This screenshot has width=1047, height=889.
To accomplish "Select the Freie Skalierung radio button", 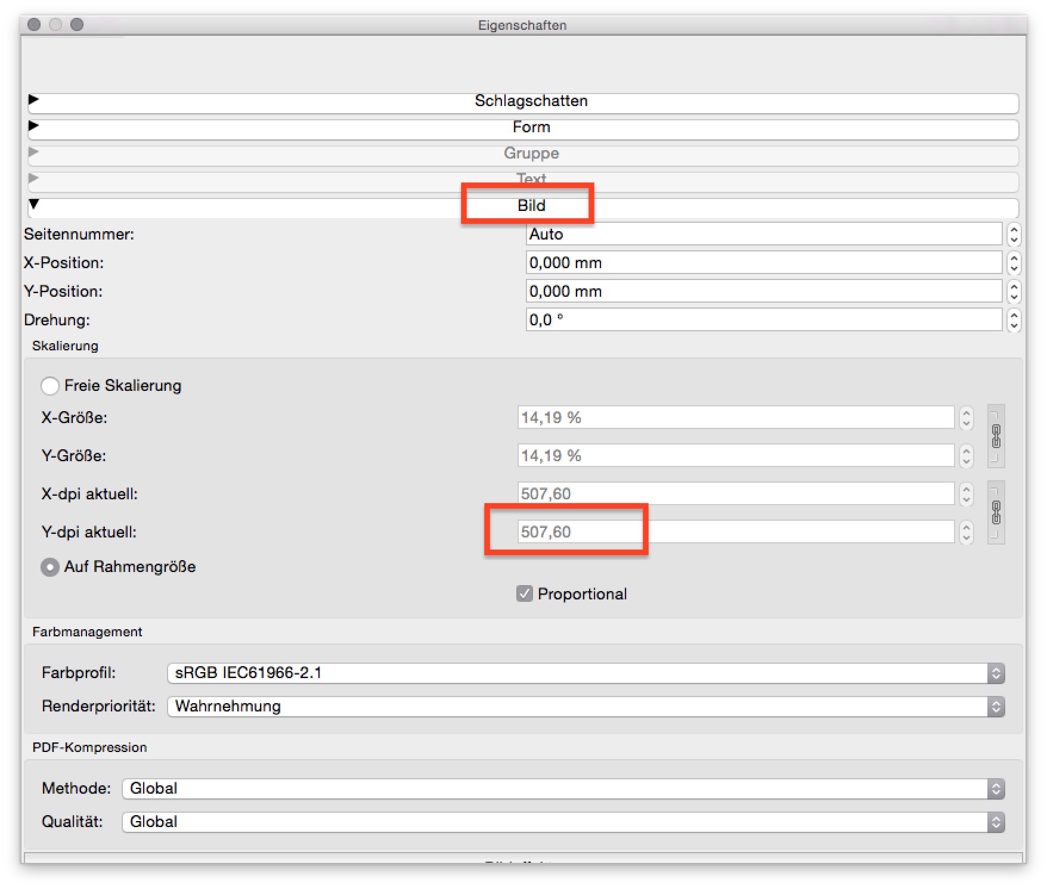I will click(x=50, y=386).
